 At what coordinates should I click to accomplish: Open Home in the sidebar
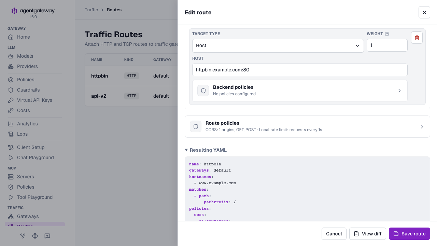[x=35, y=37]
